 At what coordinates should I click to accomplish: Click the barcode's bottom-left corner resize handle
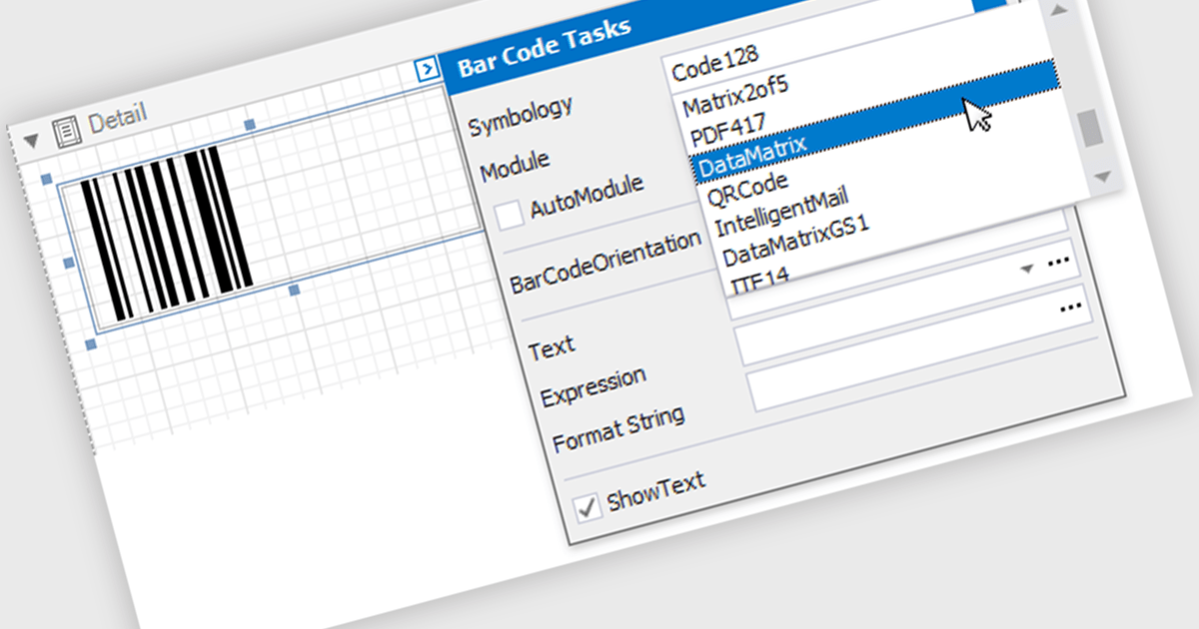click(91, 344)
